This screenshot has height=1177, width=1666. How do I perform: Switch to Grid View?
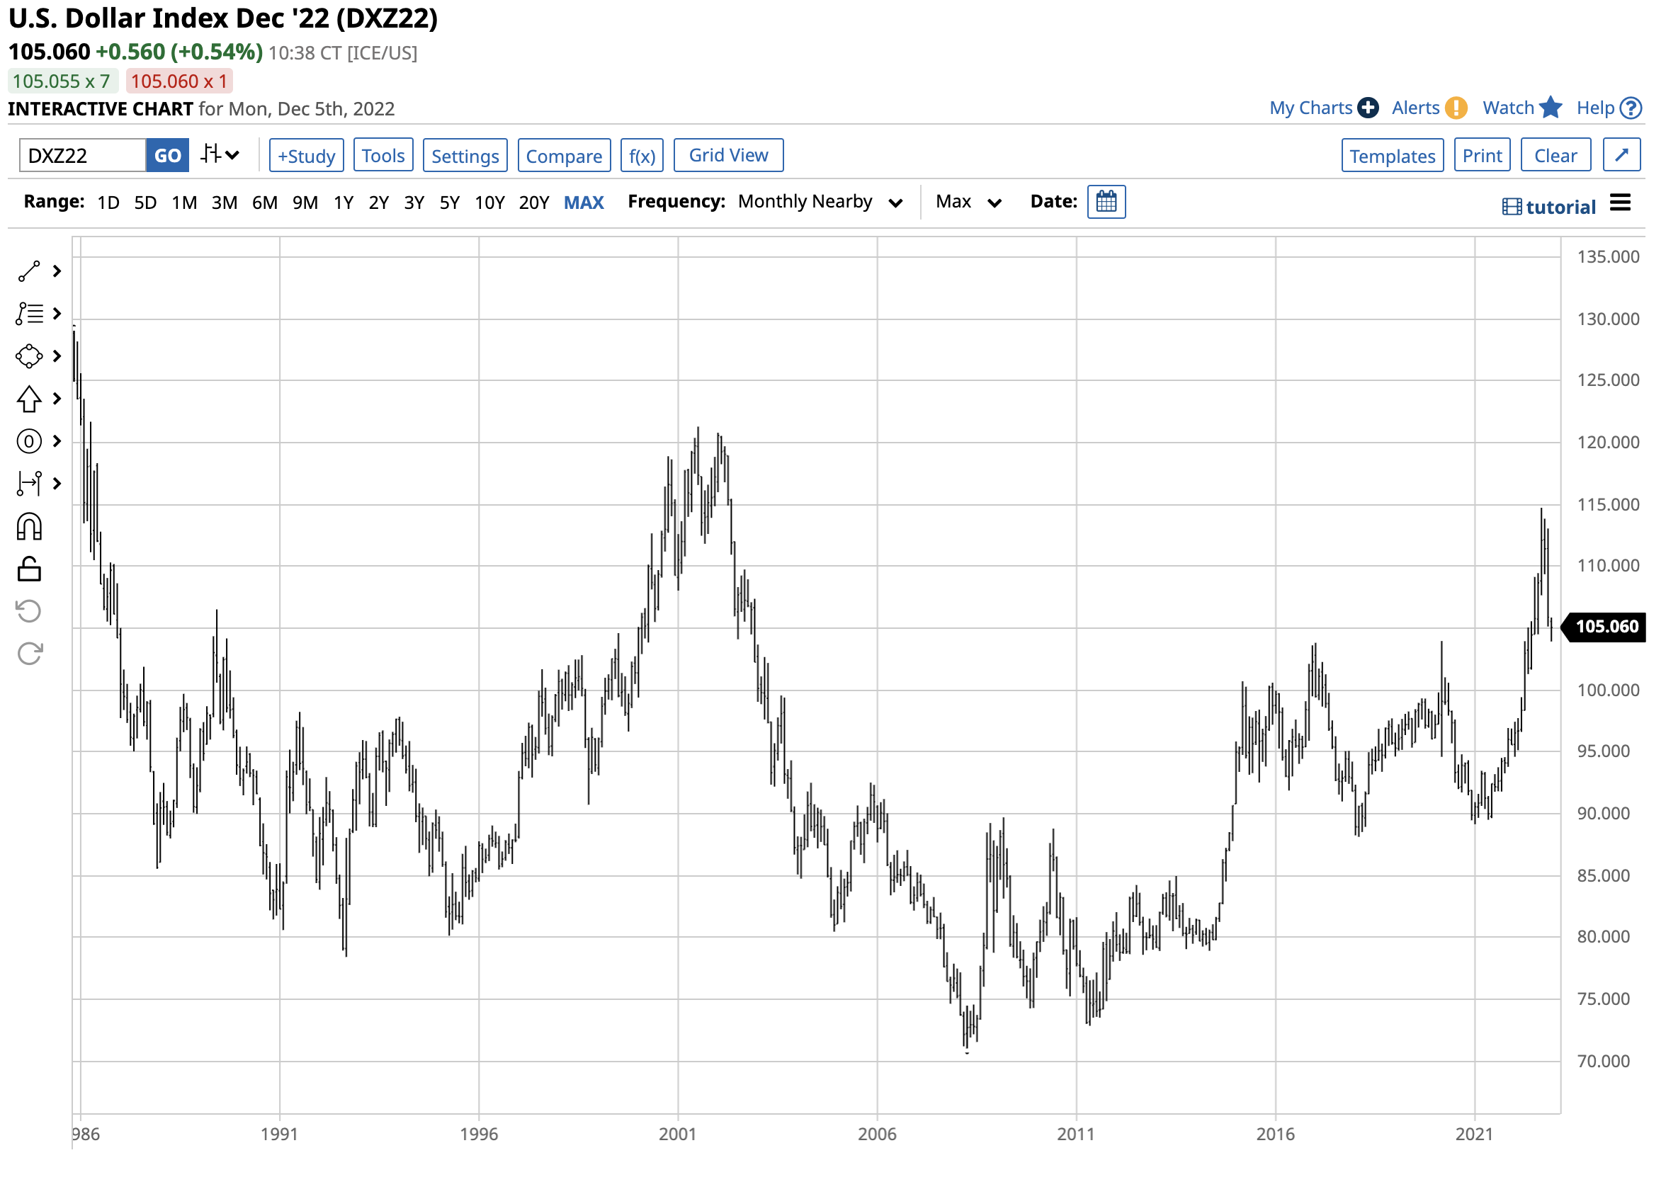tap(727, 154)
